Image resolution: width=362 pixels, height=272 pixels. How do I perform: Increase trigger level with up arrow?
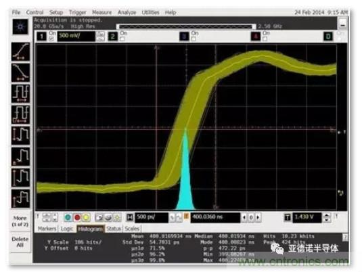326,215
